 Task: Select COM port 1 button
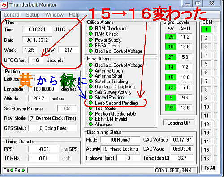point(206,30)
